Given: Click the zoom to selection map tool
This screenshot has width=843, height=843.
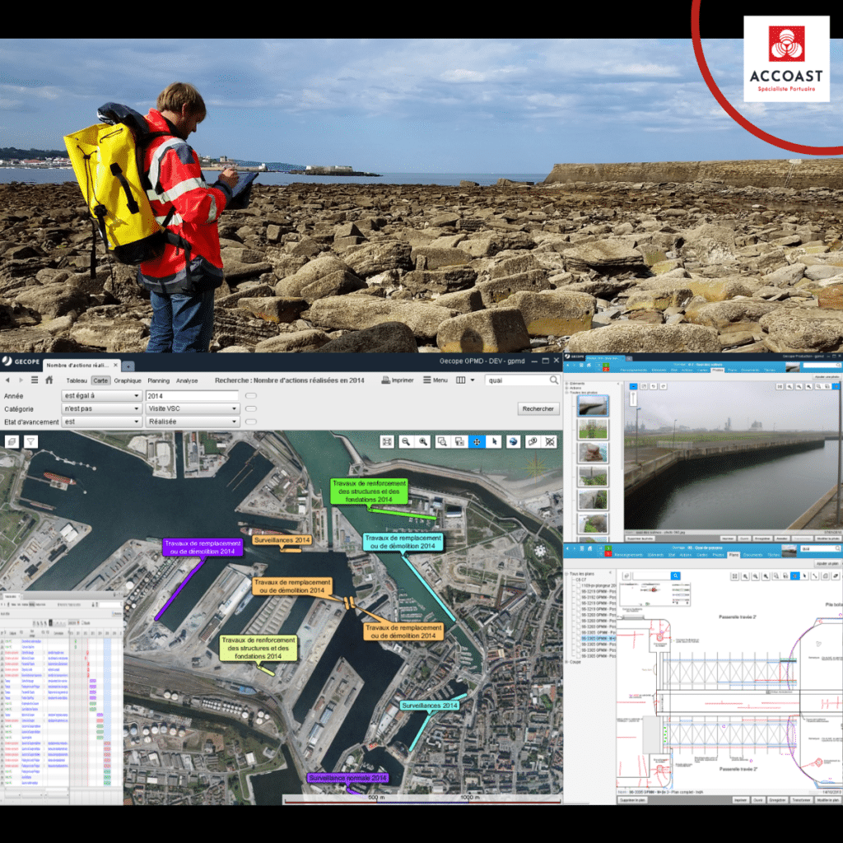Looking at the screenshot, I should (459, 441).
